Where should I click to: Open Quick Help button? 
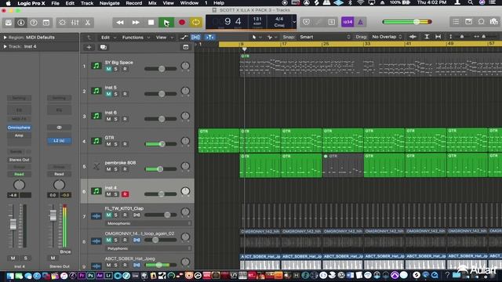[34, 23]
